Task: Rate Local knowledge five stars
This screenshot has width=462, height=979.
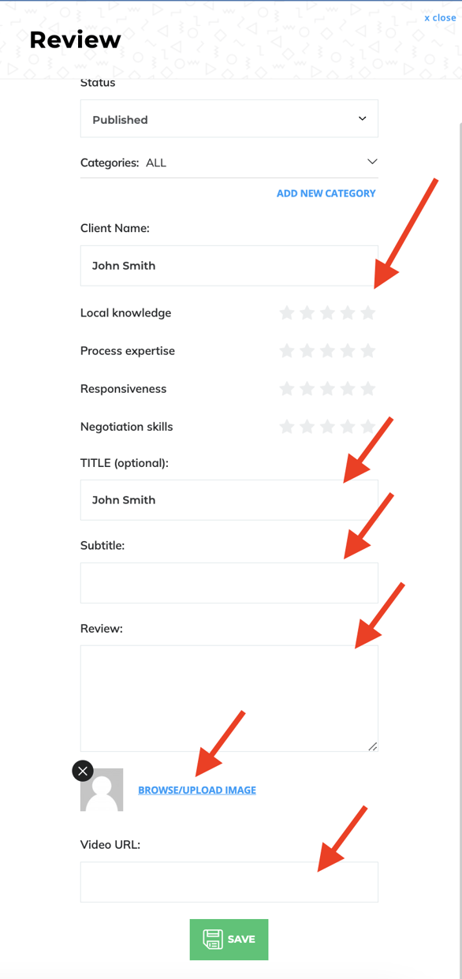Action: (368, 313)
